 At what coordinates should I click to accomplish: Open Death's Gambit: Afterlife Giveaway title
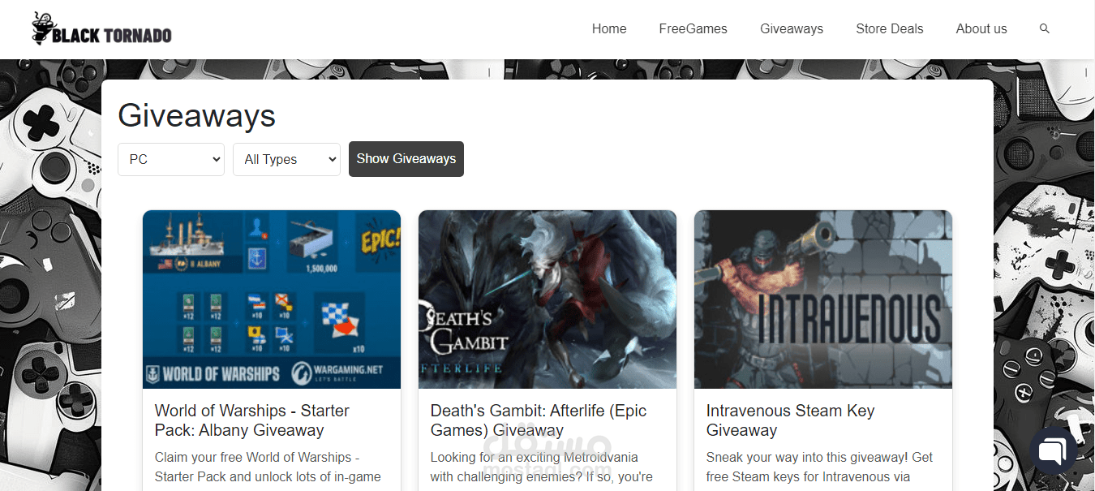point(539,420)
